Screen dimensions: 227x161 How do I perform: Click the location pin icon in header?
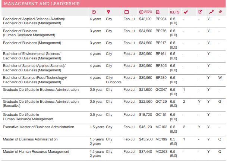click(x=108, y=12)
